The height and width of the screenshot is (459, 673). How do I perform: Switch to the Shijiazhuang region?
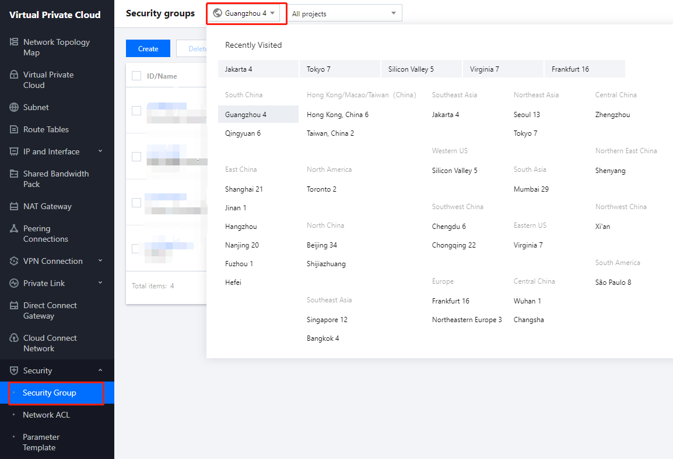click(x=326, y=263)
